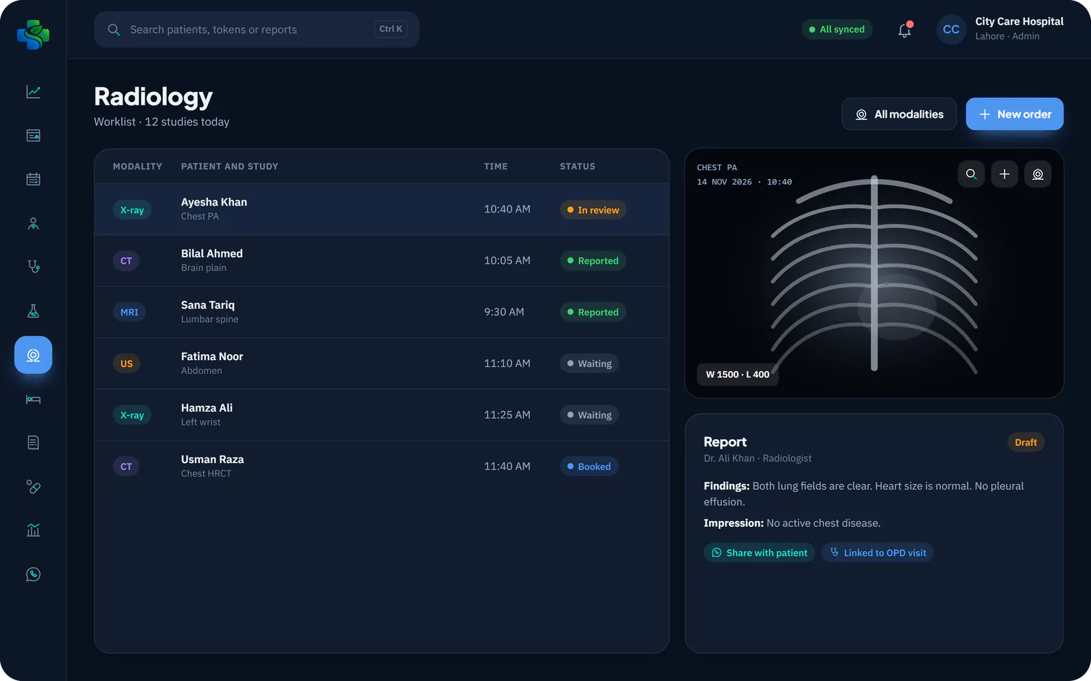Click the W 1500 · L 400 window level badge
The height and width of the screenshot is (681, 1091).
tap(738, 375)
